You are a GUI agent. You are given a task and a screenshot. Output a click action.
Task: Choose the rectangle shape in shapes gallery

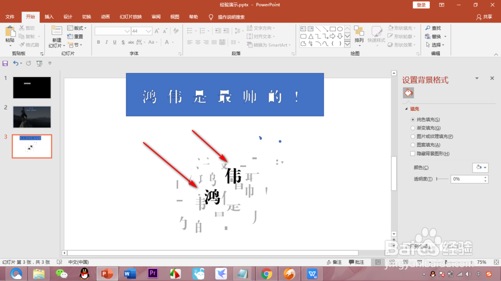tap(333, 28)
